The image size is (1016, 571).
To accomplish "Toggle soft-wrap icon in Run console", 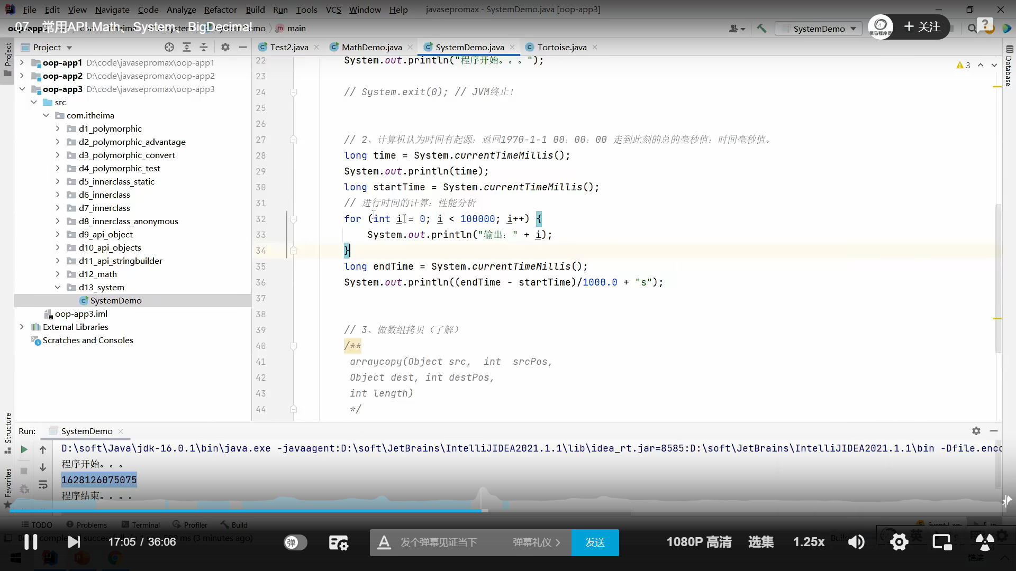I will click(43, 485).
